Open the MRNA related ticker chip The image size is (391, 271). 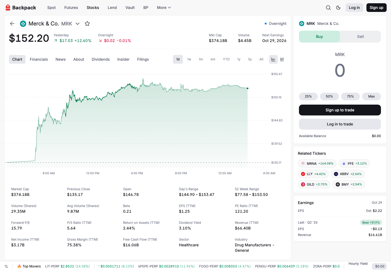pos(317,164)
